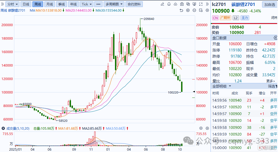Click the 卖价 100940 ask row
Screen dimensions: 278x152
click(x=244, y=27)
